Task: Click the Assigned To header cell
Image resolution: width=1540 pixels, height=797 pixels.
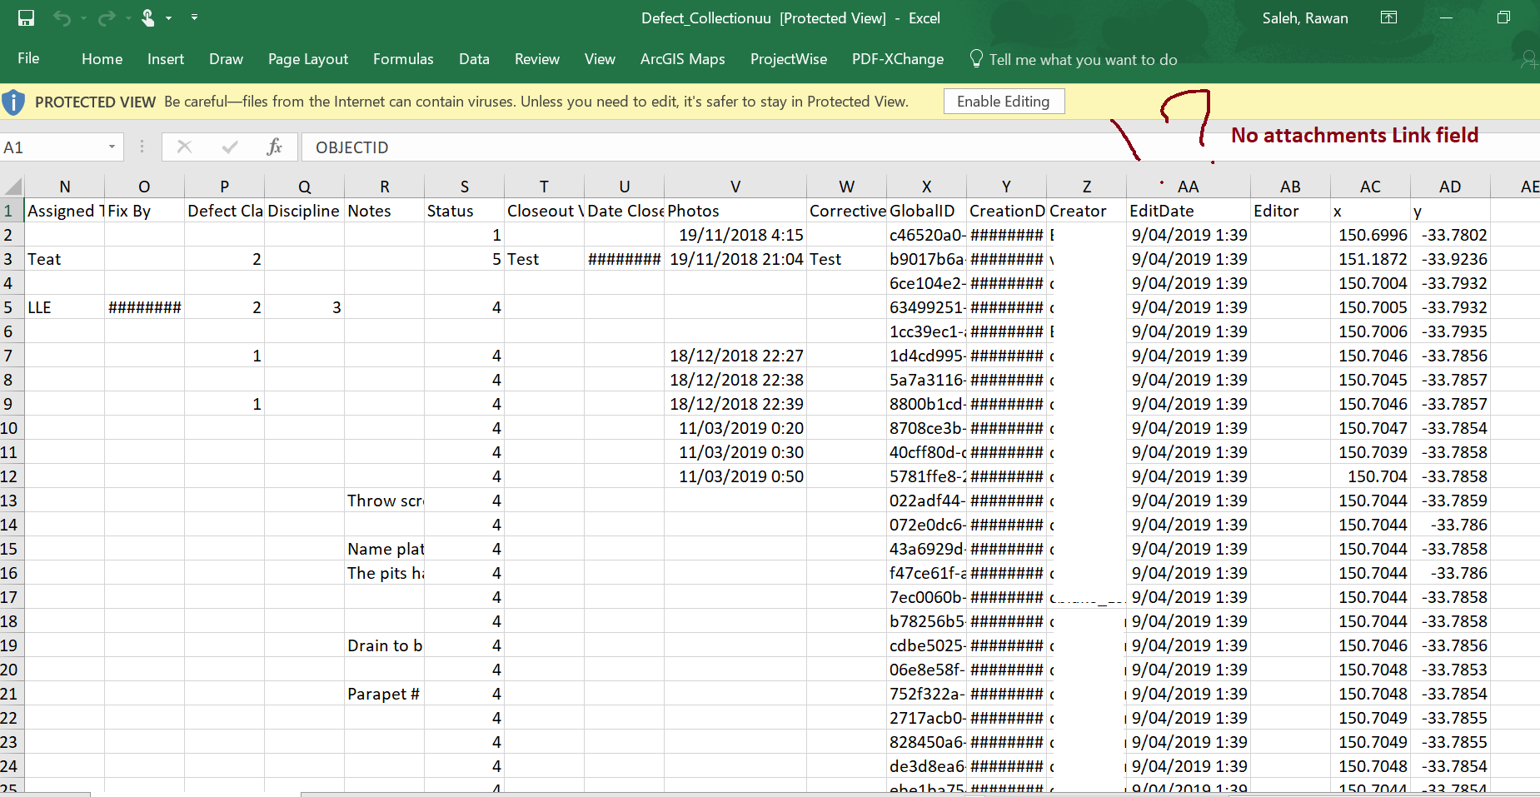Action: point(65,211)
